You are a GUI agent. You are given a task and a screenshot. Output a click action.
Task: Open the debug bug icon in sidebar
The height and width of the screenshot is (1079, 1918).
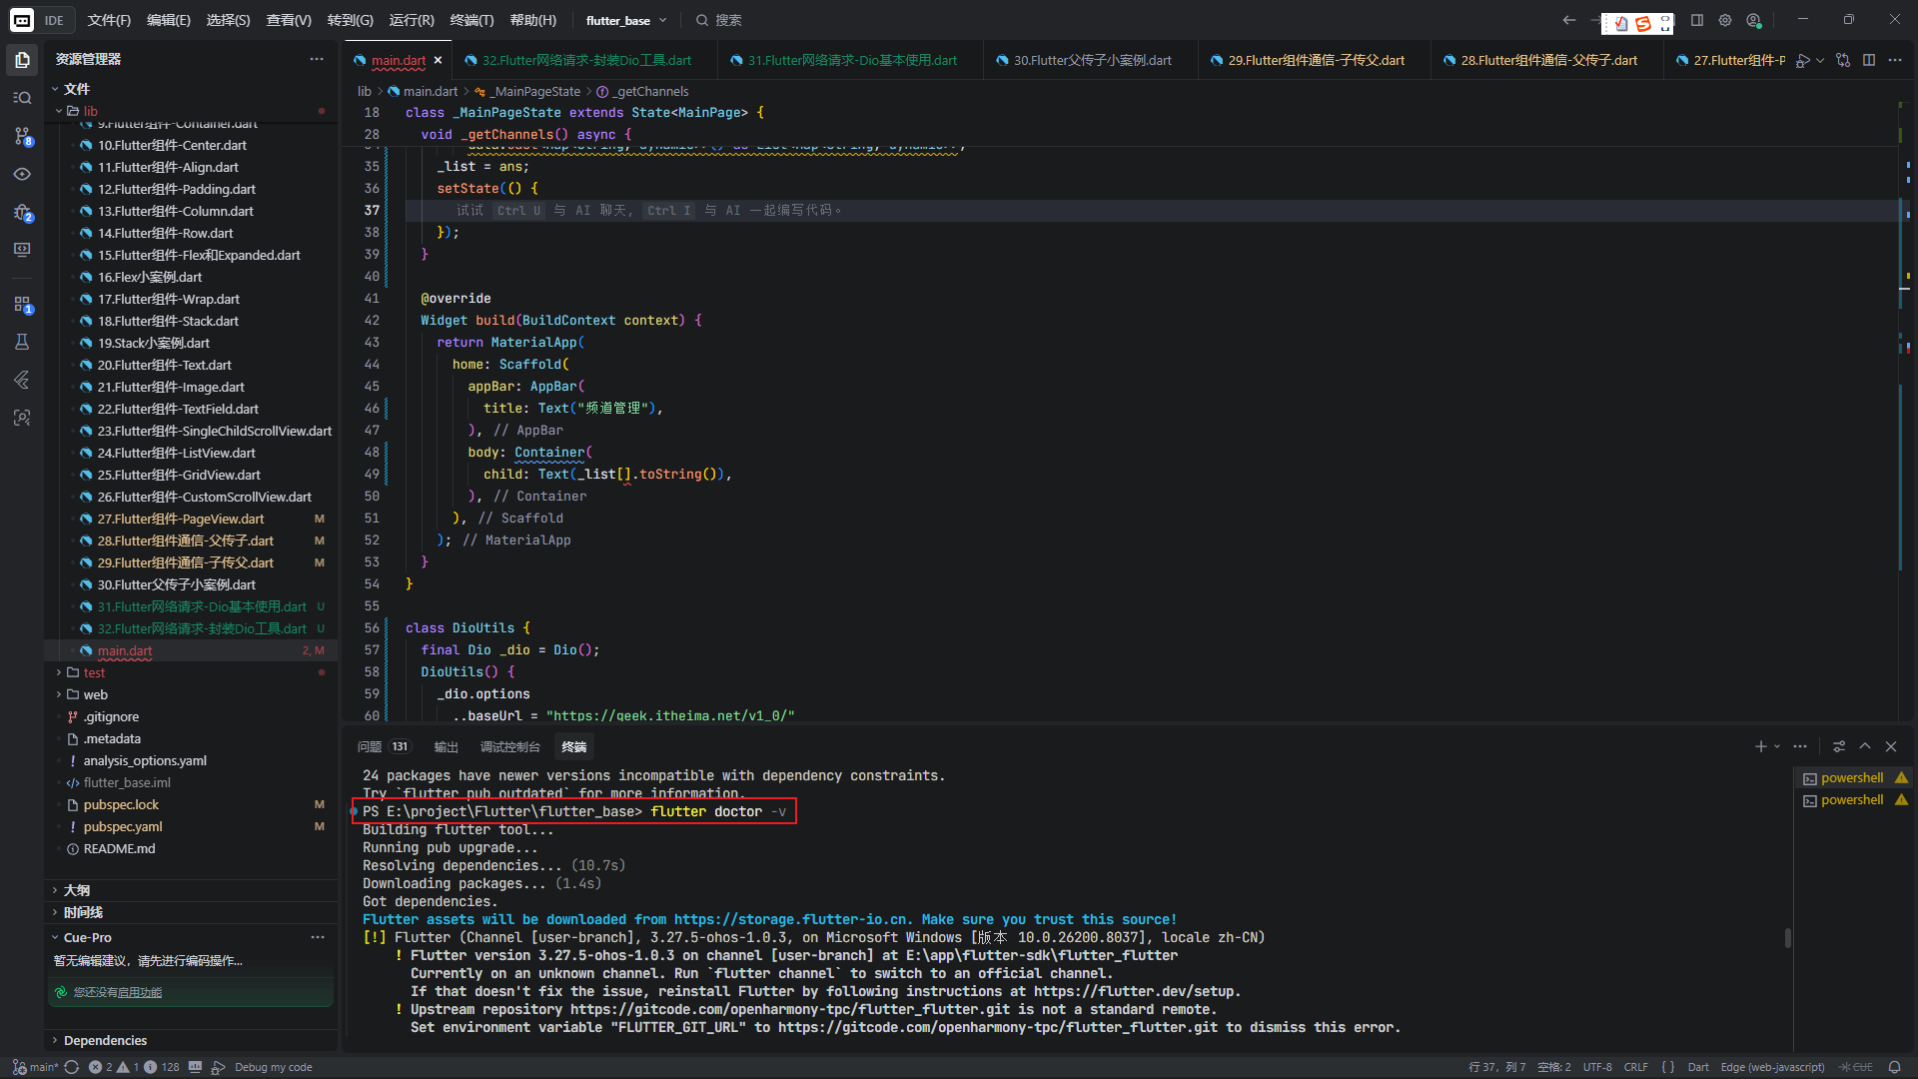[x=22, y=212]
